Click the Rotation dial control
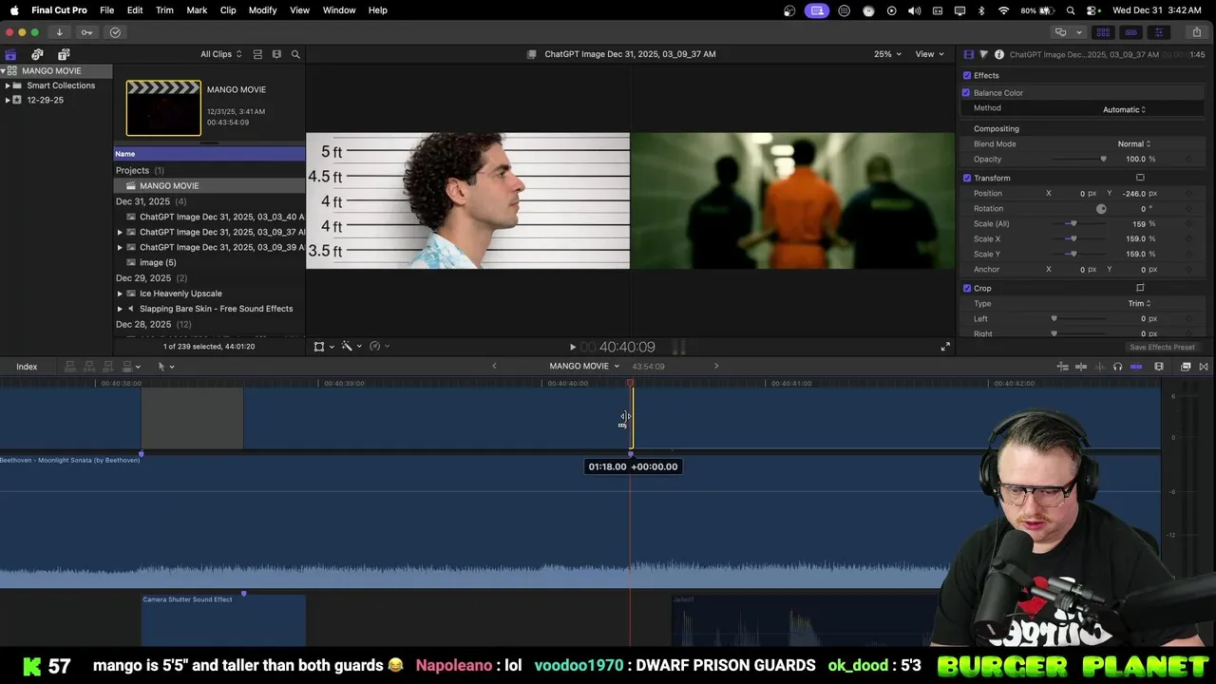Screen dimensions: 1216x684 coord(1101,209)
